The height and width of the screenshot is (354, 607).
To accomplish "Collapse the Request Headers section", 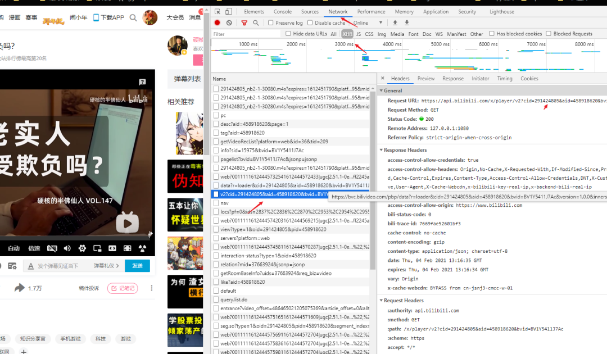I will [381, 300].
